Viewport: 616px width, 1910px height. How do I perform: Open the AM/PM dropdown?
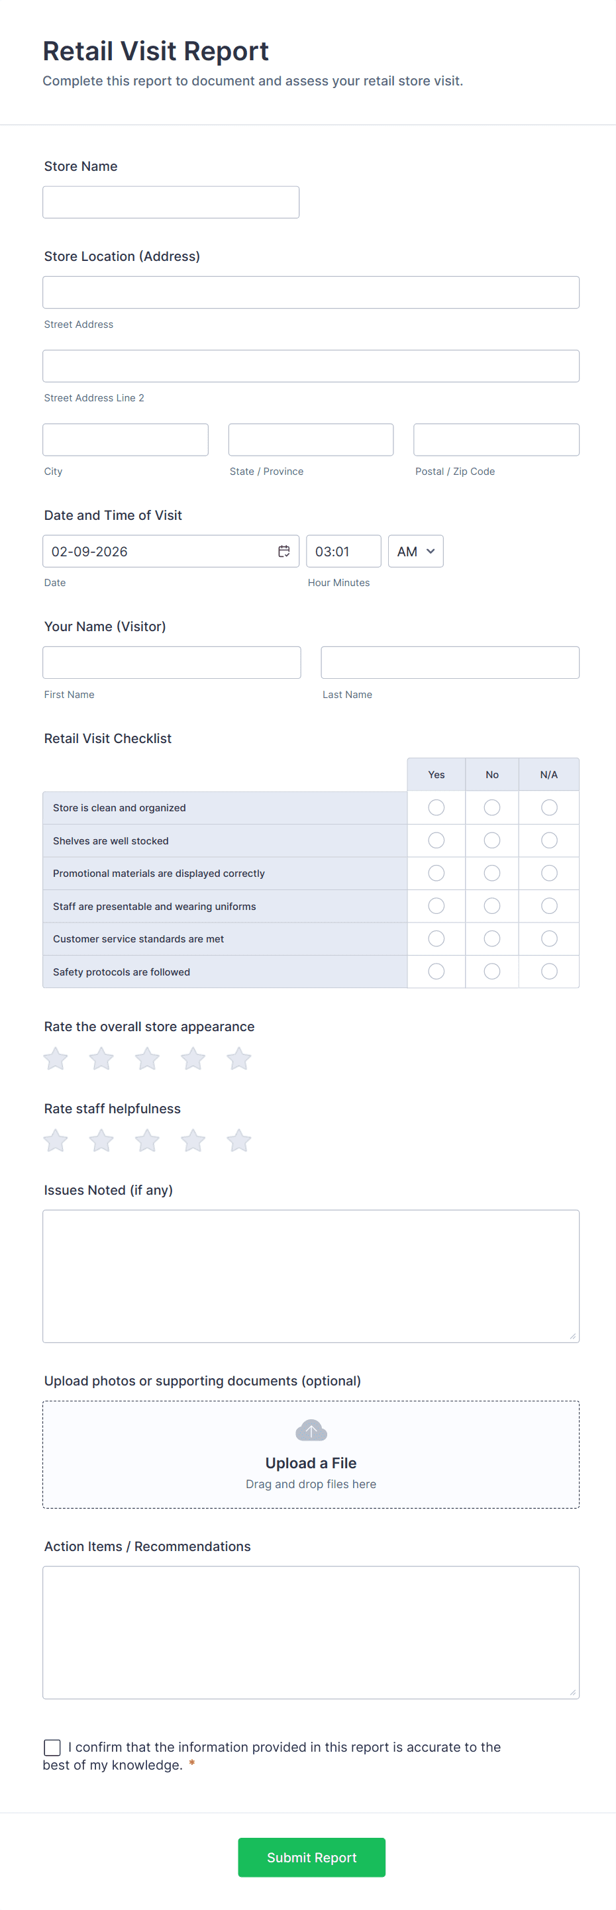tap(415, 551)
